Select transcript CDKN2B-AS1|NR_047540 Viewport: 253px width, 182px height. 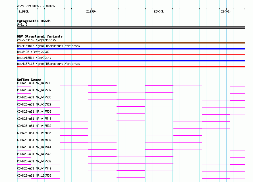pos(34,154)
